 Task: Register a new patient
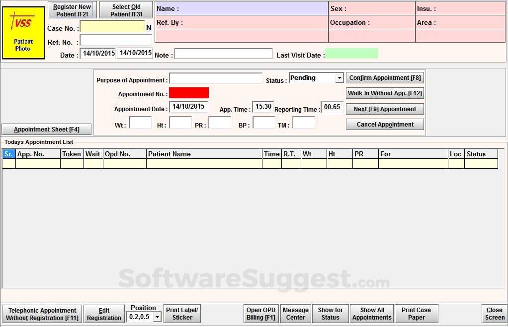72,9
